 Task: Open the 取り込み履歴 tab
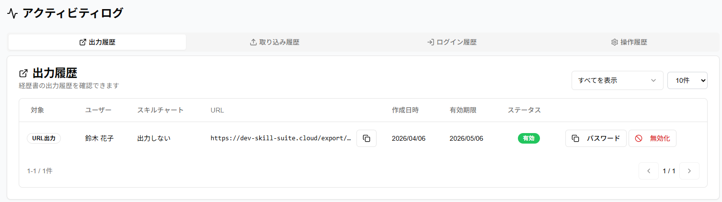(x=275, y=42)
